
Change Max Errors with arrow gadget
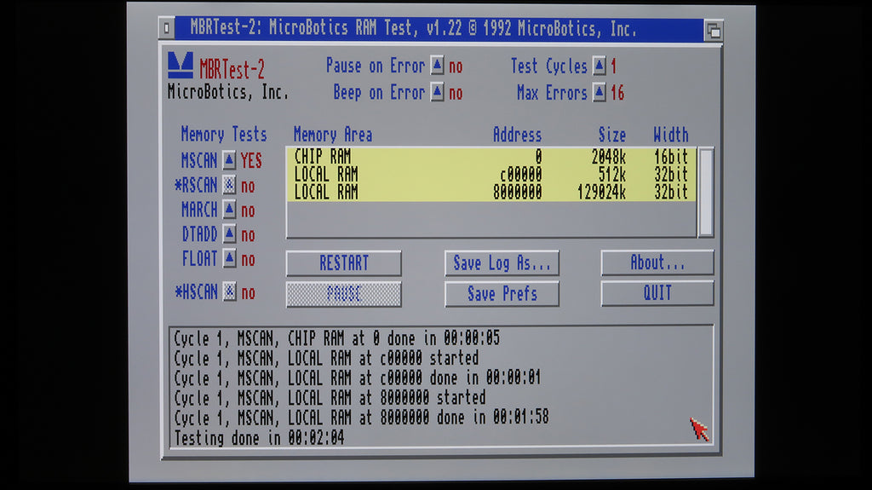599,92
